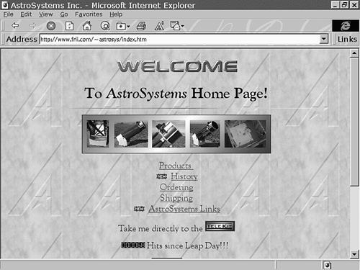The image size is (360, 270).
Task: Open the Favorites menu
Action: click(89, 14)
